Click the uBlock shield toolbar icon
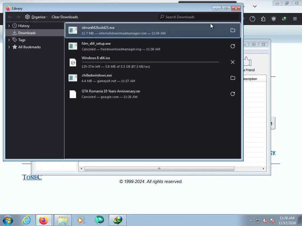This screenshot has height=226, width=302. [274, 19]
